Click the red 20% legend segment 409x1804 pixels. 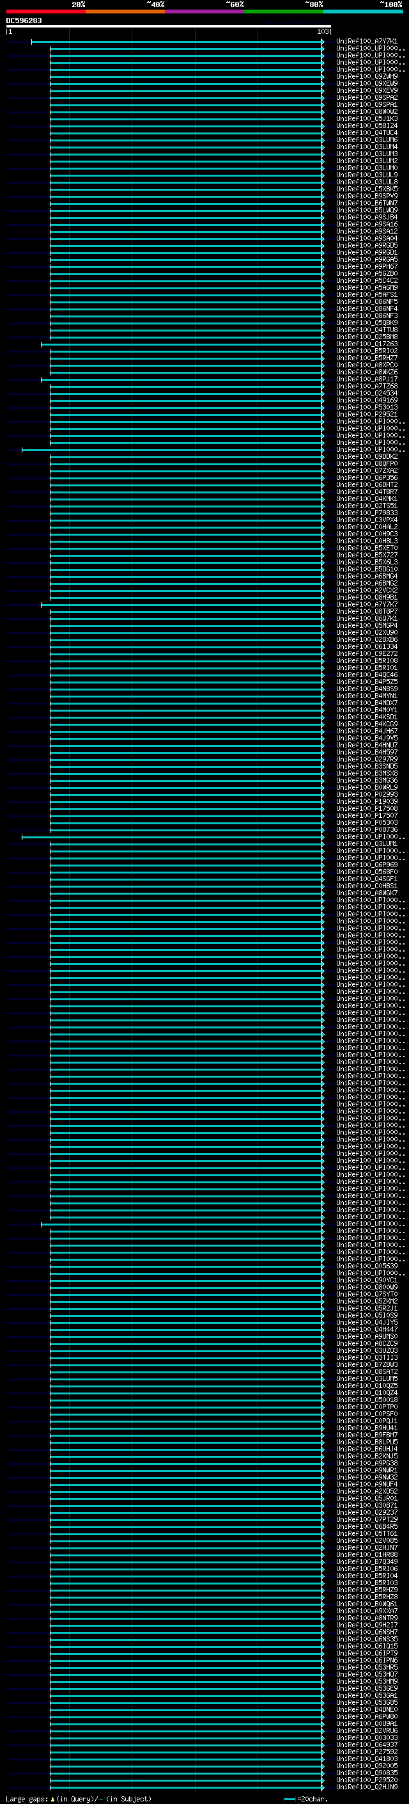click(x=46, y=12)
